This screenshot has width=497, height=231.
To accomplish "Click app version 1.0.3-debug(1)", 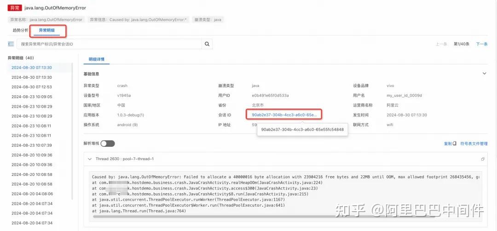I will point(131,115).
